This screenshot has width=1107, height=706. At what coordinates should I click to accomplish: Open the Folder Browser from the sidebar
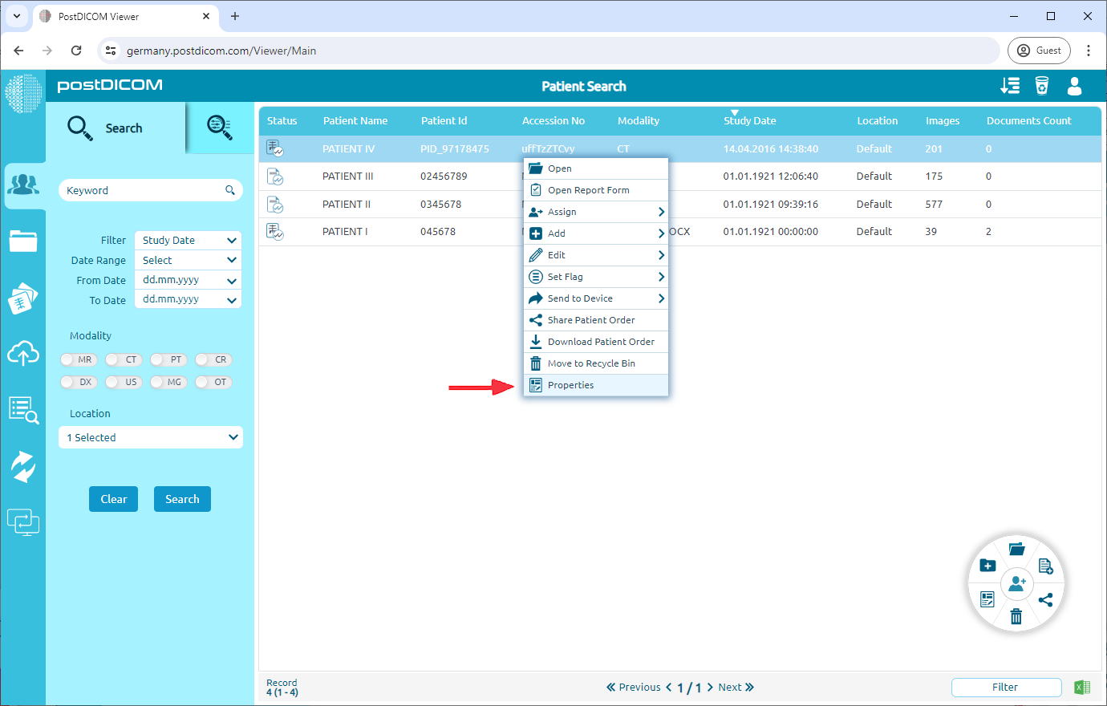(x=24, y=241)
